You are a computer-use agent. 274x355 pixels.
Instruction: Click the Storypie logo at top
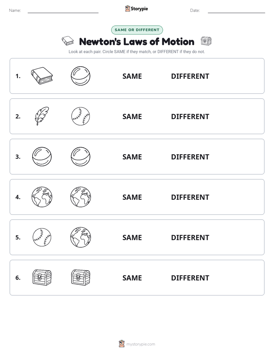pyautogui.click(x=136, y=8)
